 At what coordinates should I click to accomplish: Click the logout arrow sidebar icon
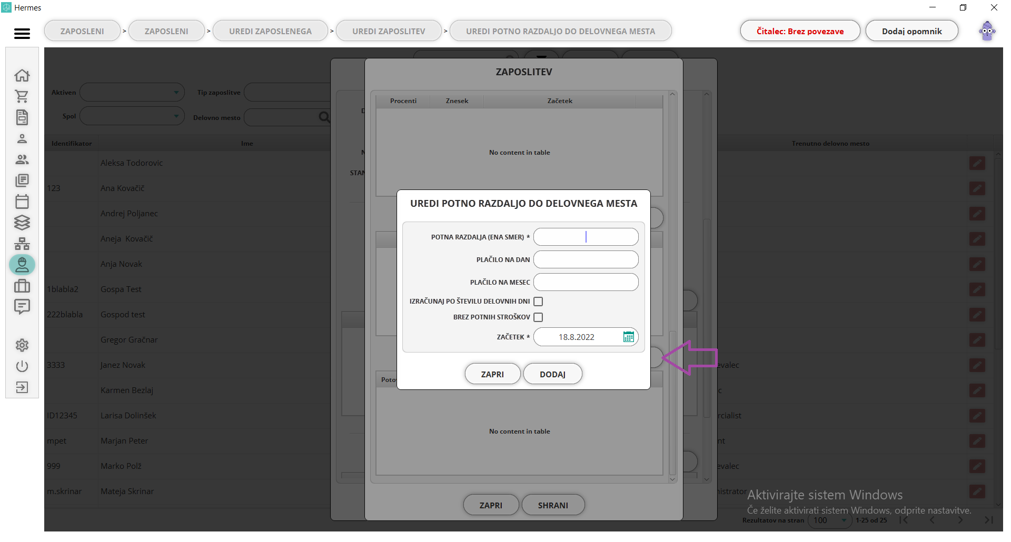tap(22, 387)
